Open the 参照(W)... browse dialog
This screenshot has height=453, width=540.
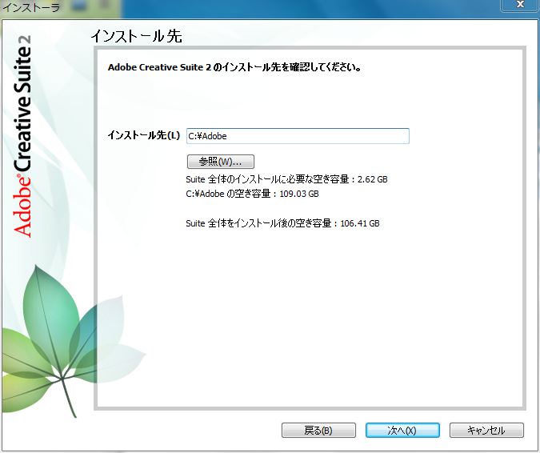click(x=221, y=162)
